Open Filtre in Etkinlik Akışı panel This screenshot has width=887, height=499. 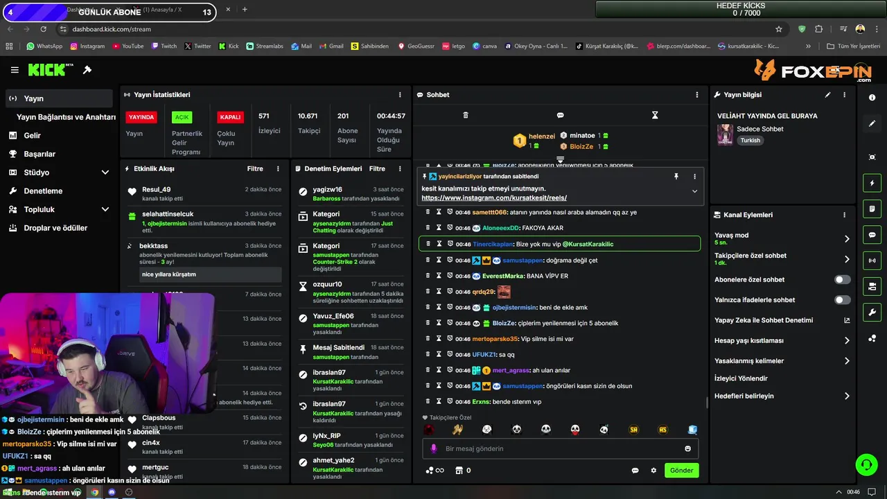(255, 168)
